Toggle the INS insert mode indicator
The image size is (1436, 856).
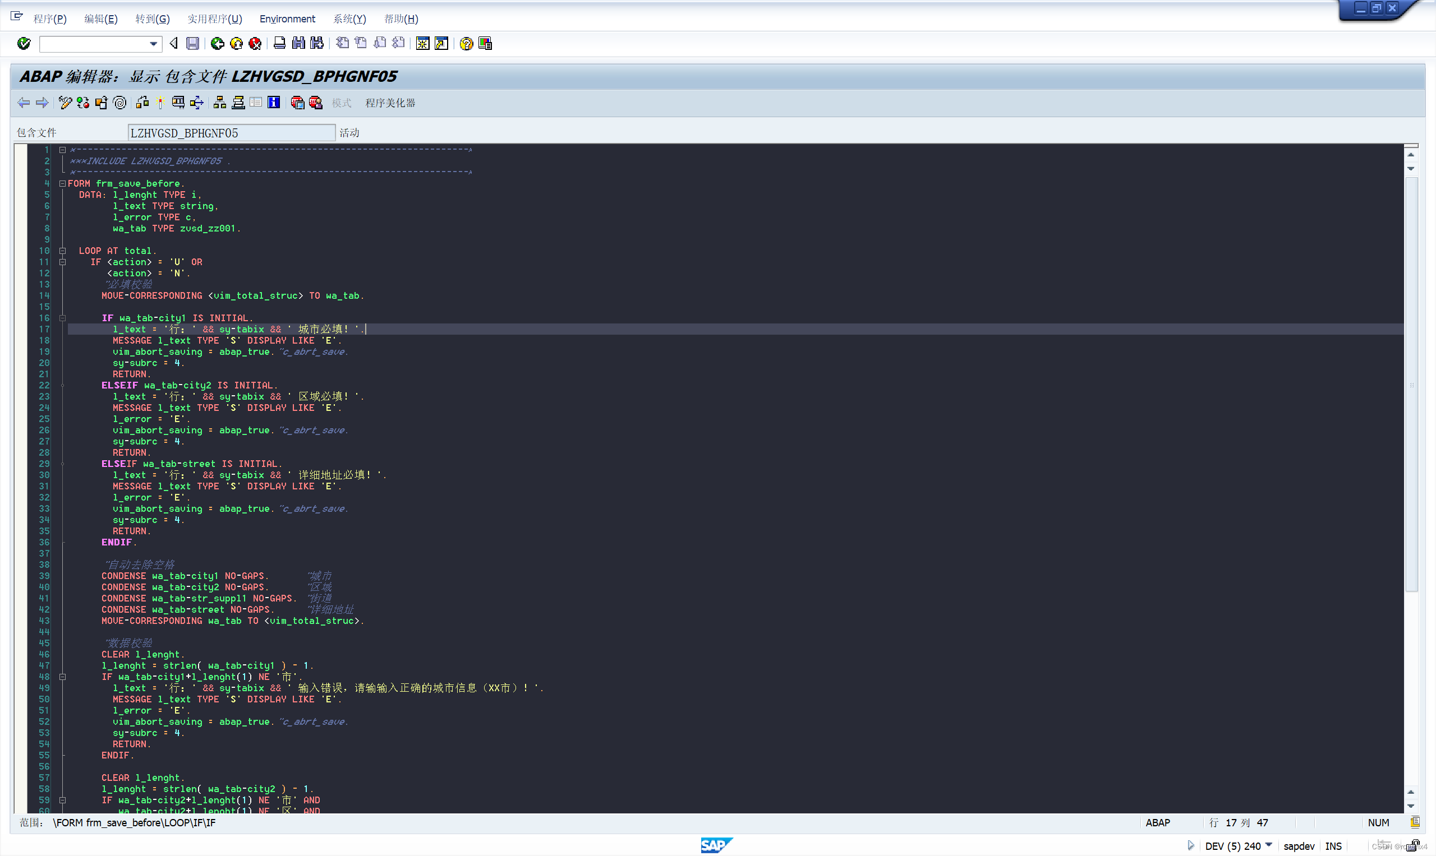coord(1333,846)
